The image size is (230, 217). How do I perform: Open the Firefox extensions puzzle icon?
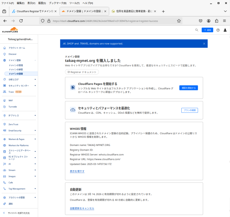click(216, 21)
